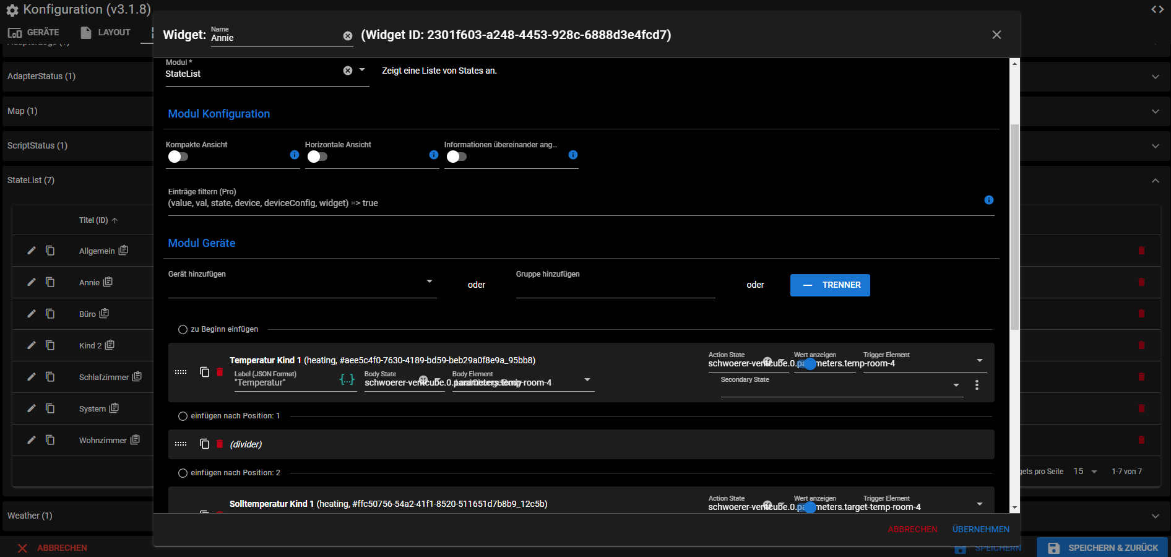Open the JSON editor for the Label field

tap(347, 379)
